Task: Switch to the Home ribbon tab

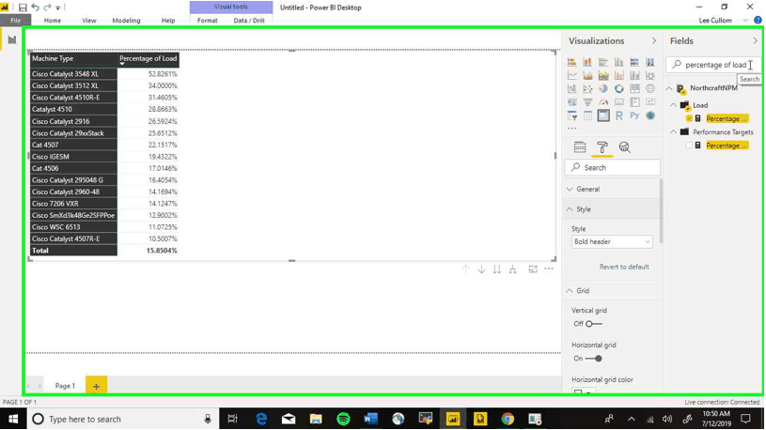Action: 53,21
